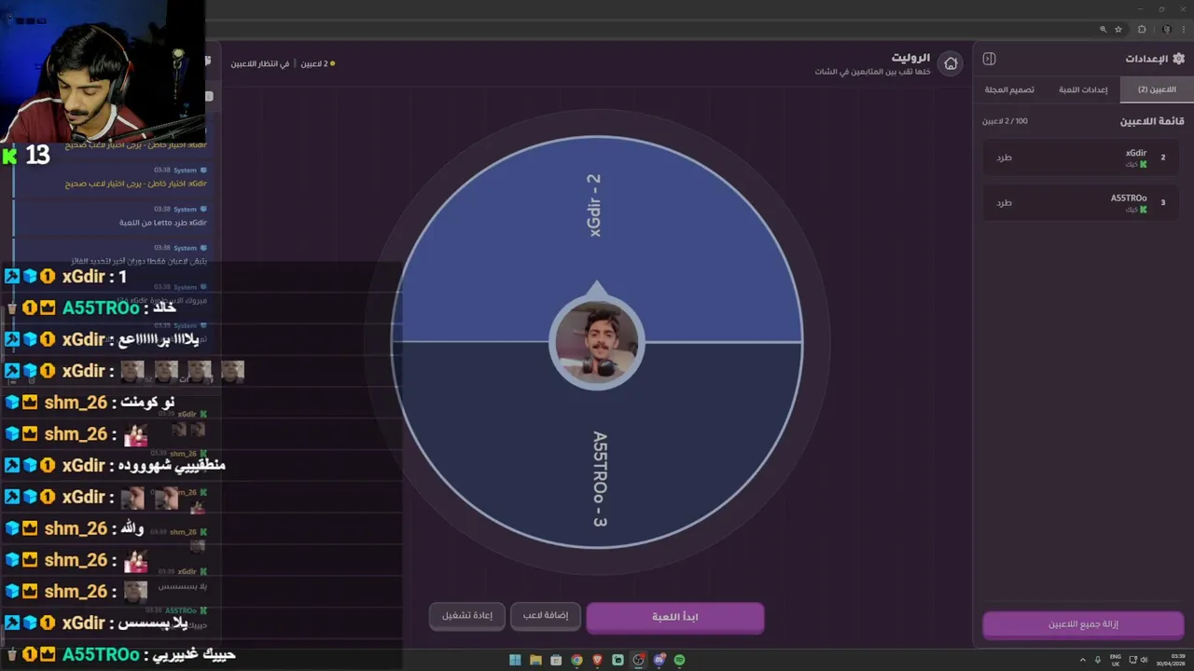
Task: Switch to the تصميم العجلة tab
Action: (x=1009, y=89)
